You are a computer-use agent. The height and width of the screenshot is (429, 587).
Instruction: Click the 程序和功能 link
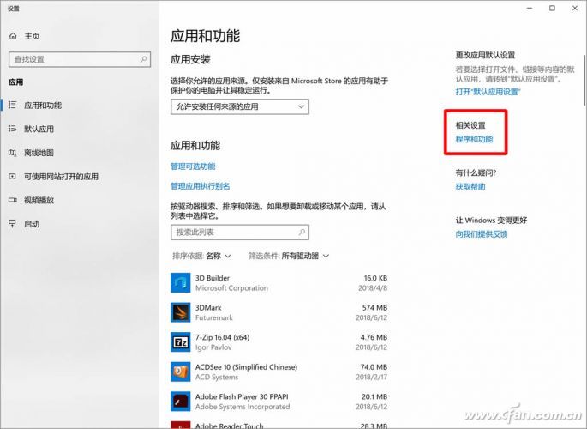pos(474,139)
